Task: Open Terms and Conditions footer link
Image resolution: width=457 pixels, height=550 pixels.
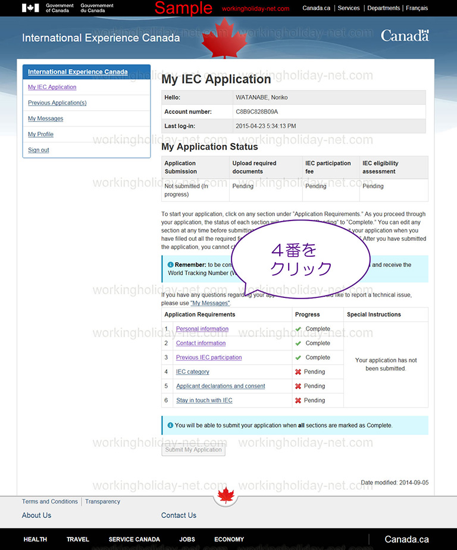Action: [50, 502]
